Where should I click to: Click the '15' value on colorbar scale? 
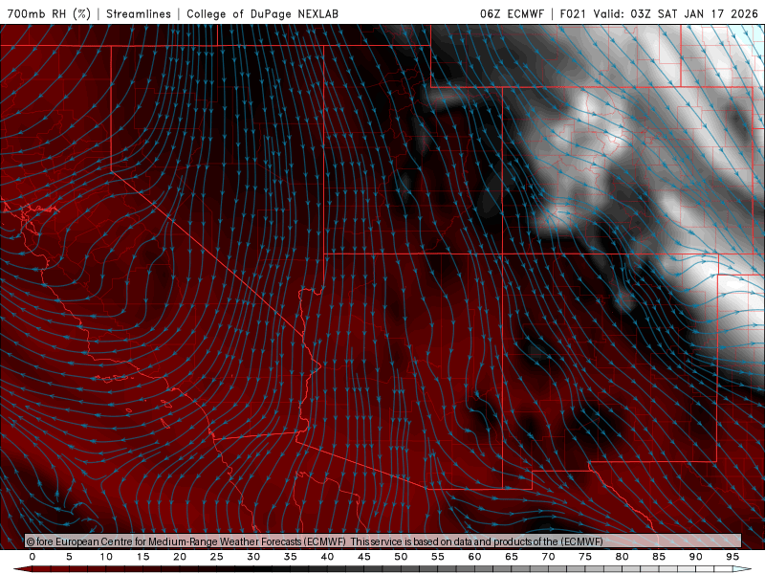coord(142,557)
